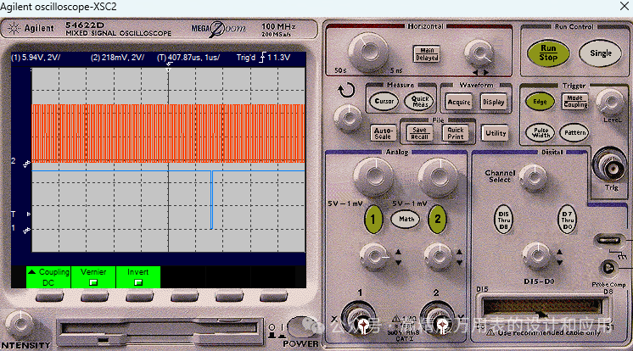
Task: Click the horizontal delay position knob
Action: [479, 53]
